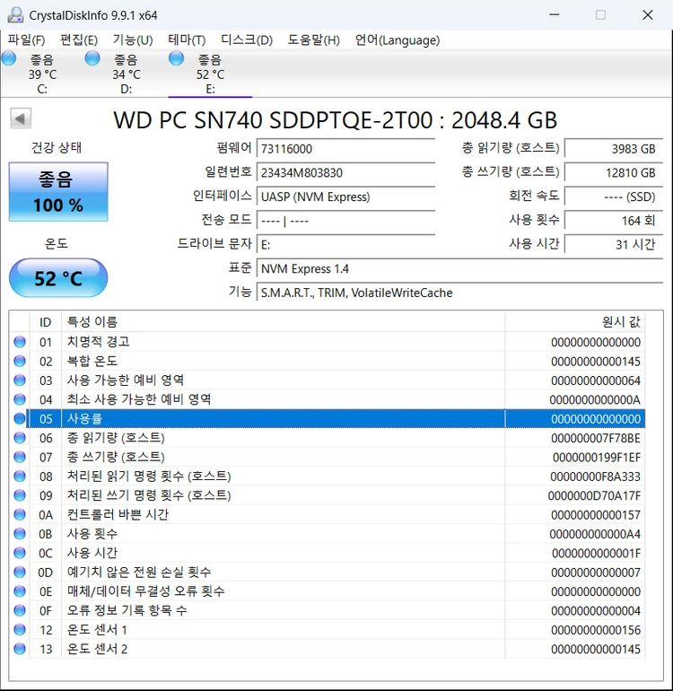673x691 pixels.
Task: Click raw value 0000000000007 for power loss
Action: coord(596,573)
